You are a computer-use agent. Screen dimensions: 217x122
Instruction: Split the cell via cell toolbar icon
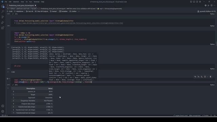tap(205, 77)
